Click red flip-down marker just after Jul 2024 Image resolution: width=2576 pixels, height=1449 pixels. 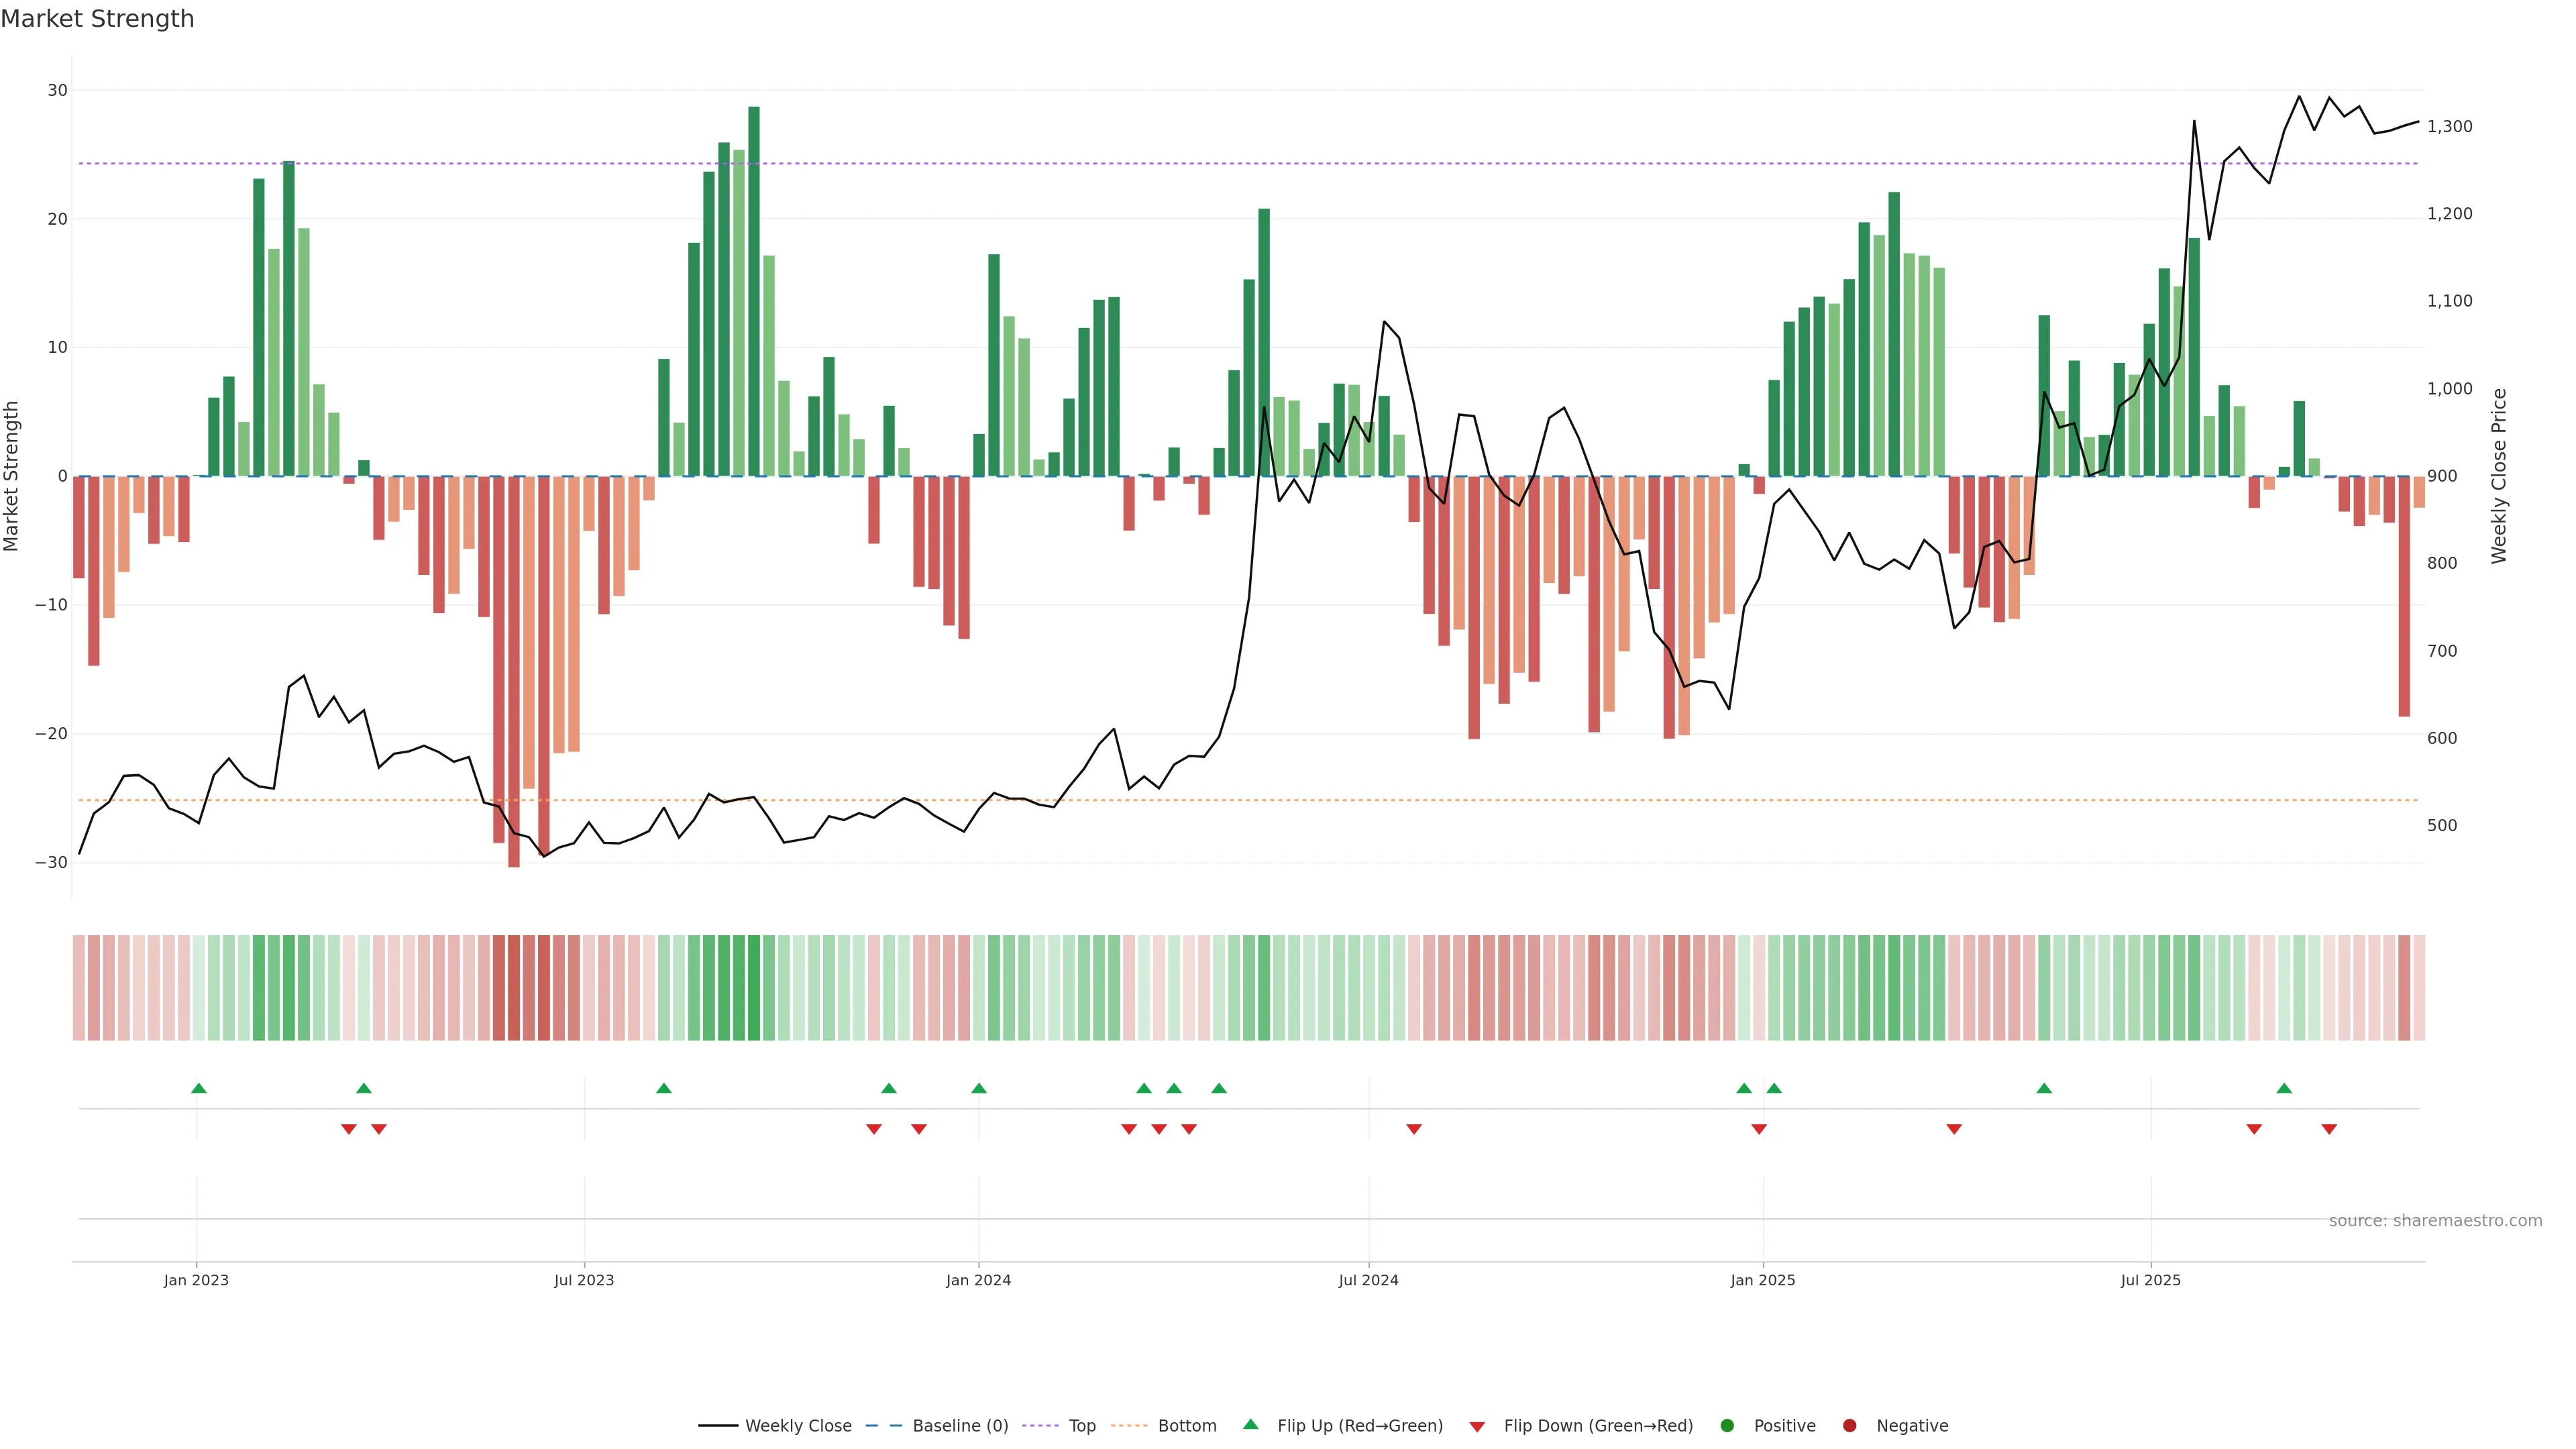[1414, 1129]
